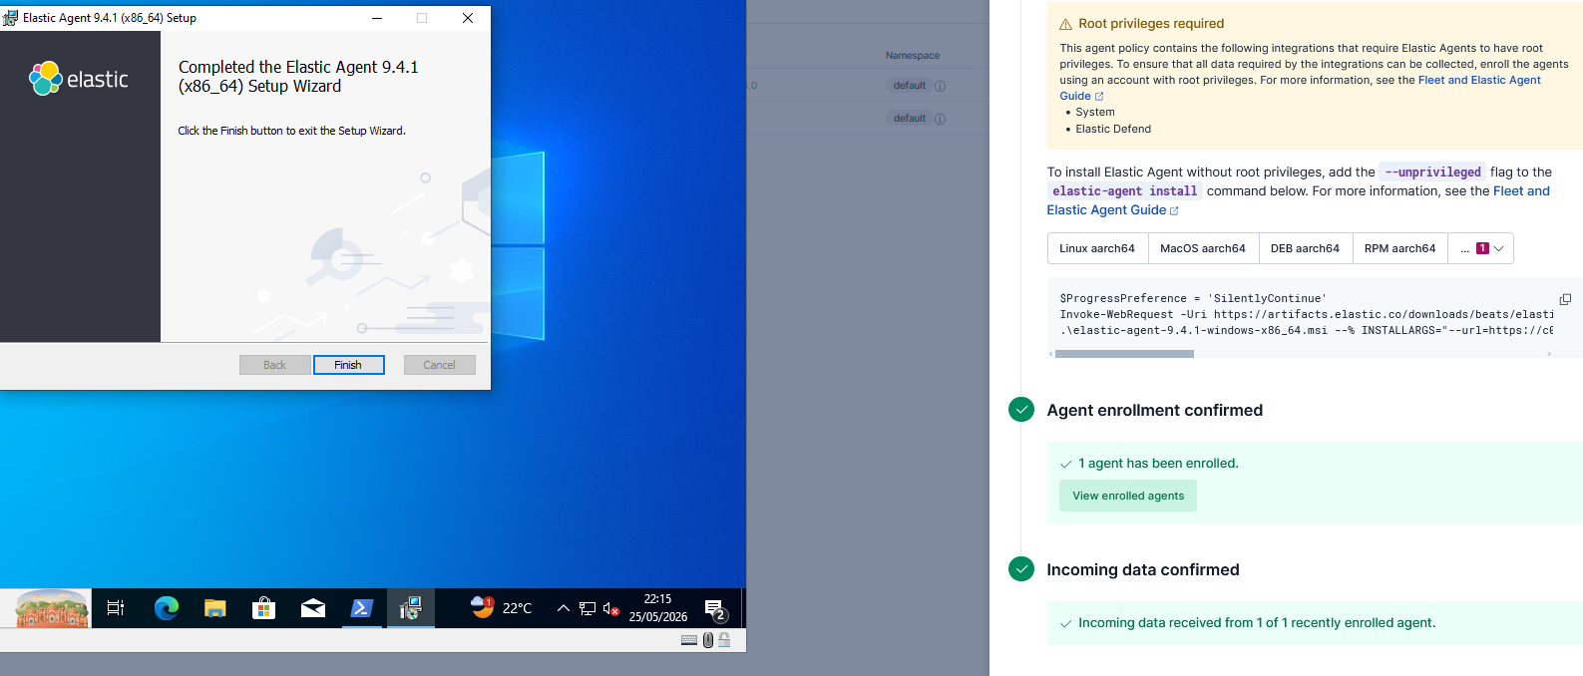
Task: Copy the install command to clipboard
Action: click(x=1565, y=299)
